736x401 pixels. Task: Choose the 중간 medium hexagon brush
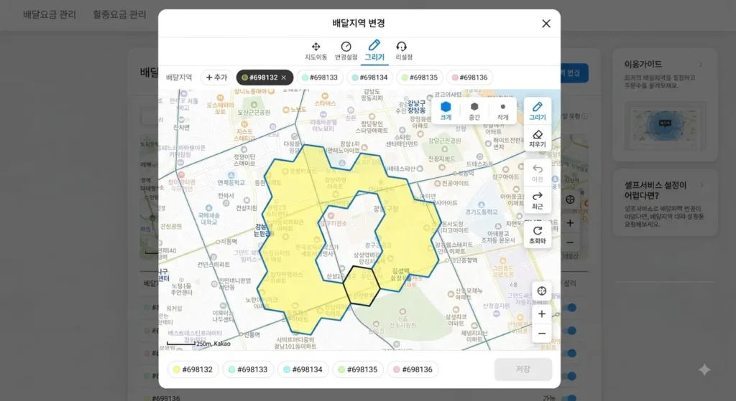(x=474, y=111)
